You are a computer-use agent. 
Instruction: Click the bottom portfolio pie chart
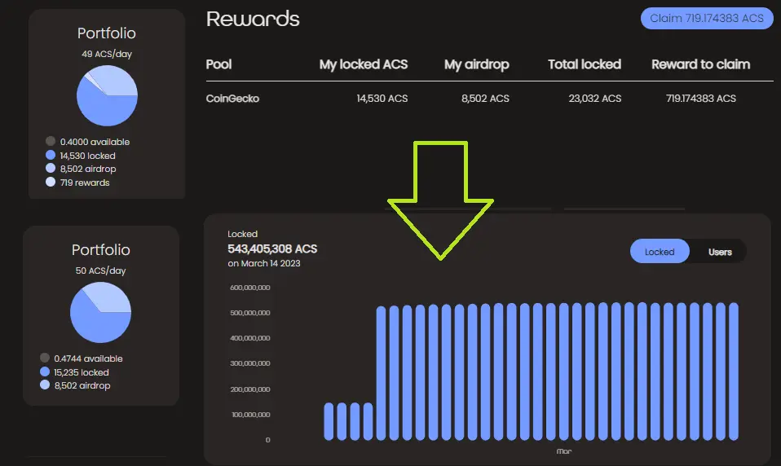(100, 312)
